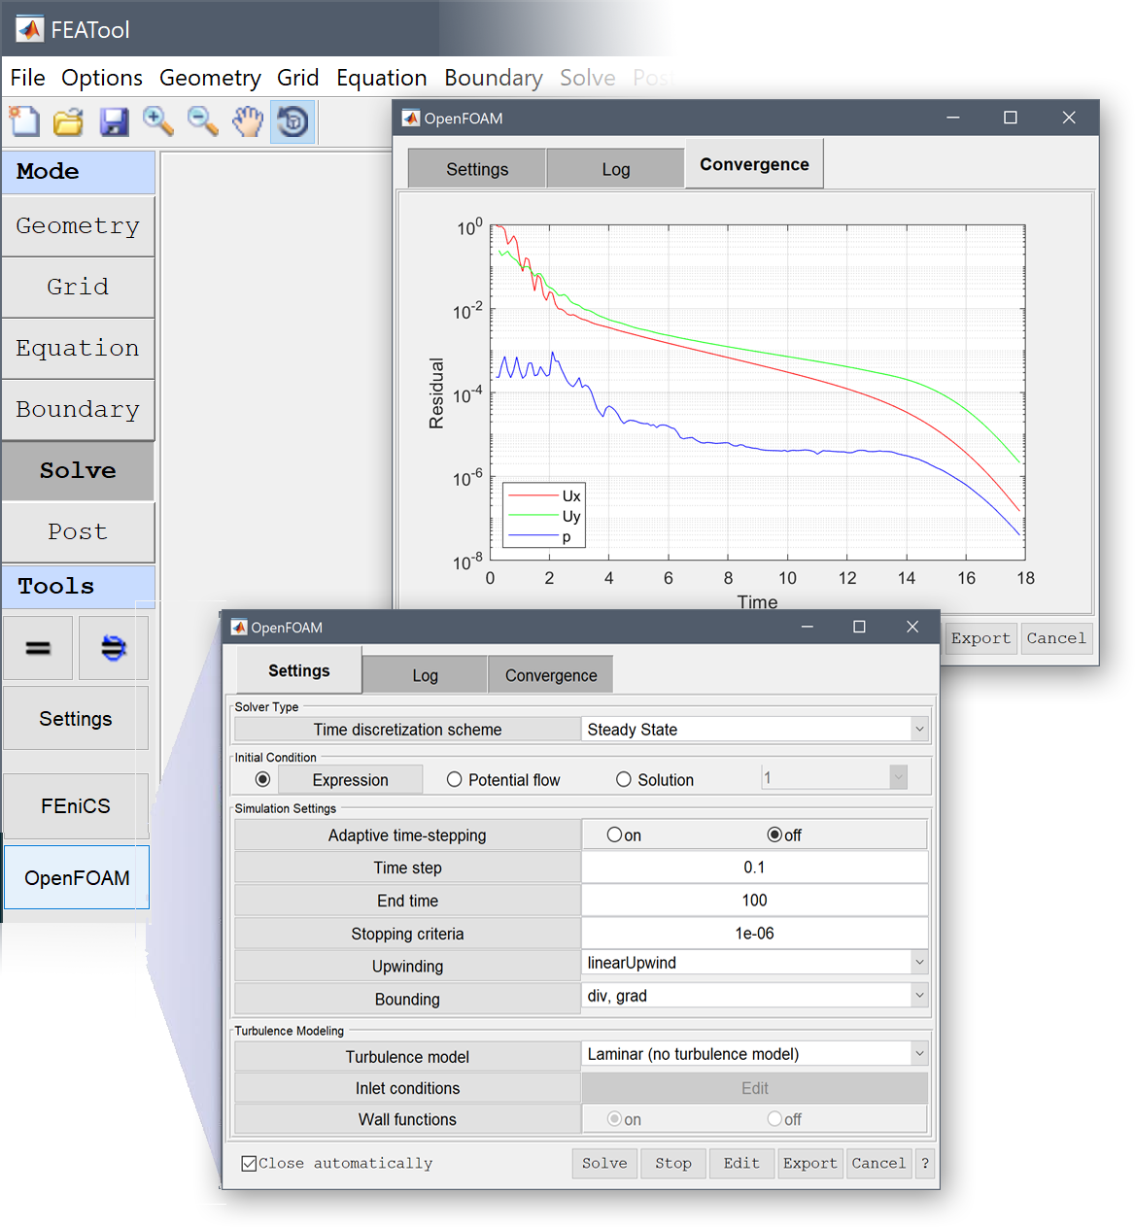Switch to Grid mode in sidebar
The height and width of the screenshot is (1227, 1135).
78,288
